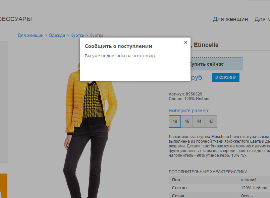The image size is (270, 198).
Task: Open the "Для женщин" breadcrumb link
Action: point(30,35)
